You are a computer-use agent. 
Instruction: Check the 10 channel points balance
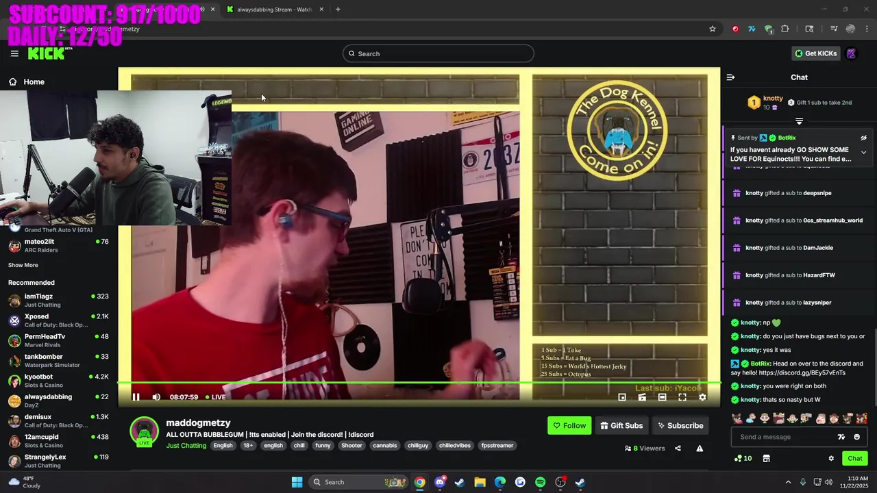(743, 459)
